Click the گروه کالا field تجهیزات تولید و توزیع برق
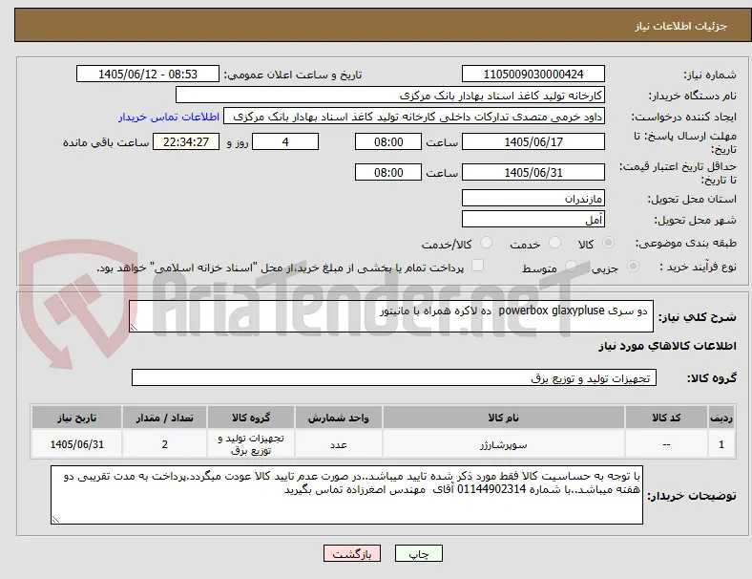The height and width of the screenshot is (579, 752). point(394,377)
